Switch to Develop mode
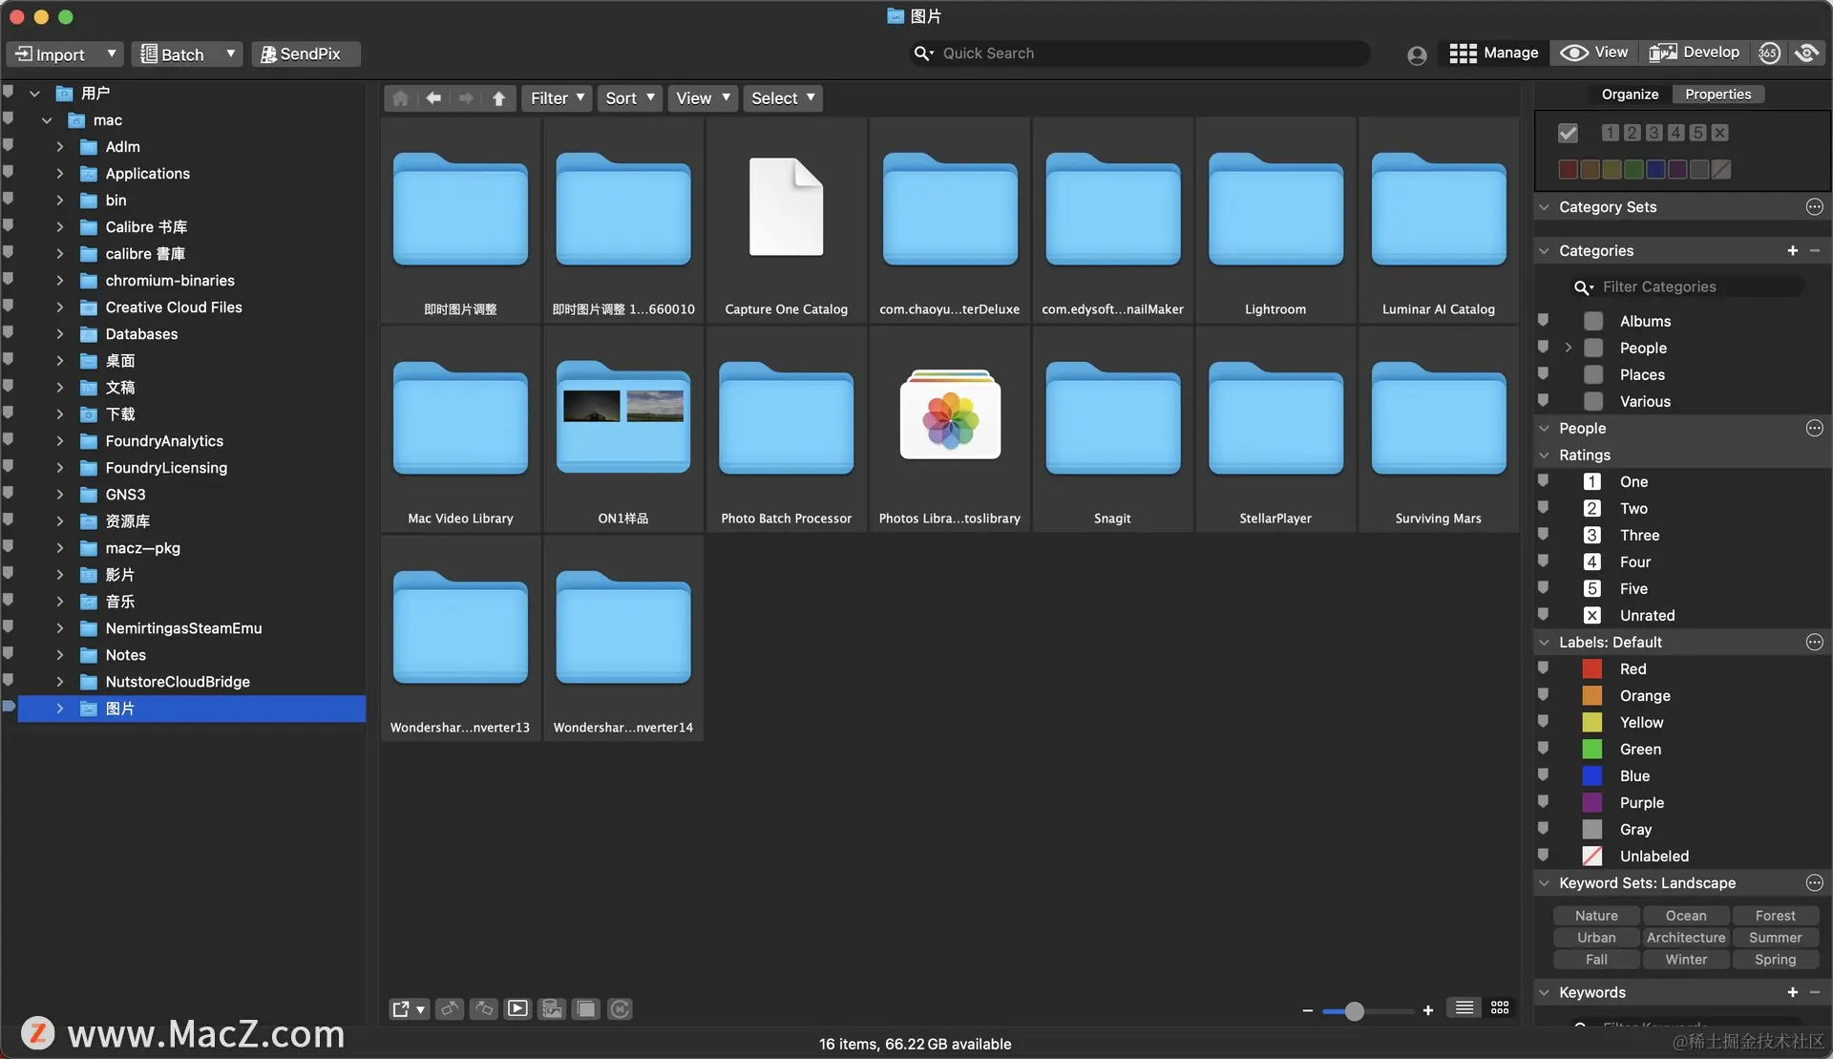The height and width of the screenshot is (1059, 1833). (1695, 53)
